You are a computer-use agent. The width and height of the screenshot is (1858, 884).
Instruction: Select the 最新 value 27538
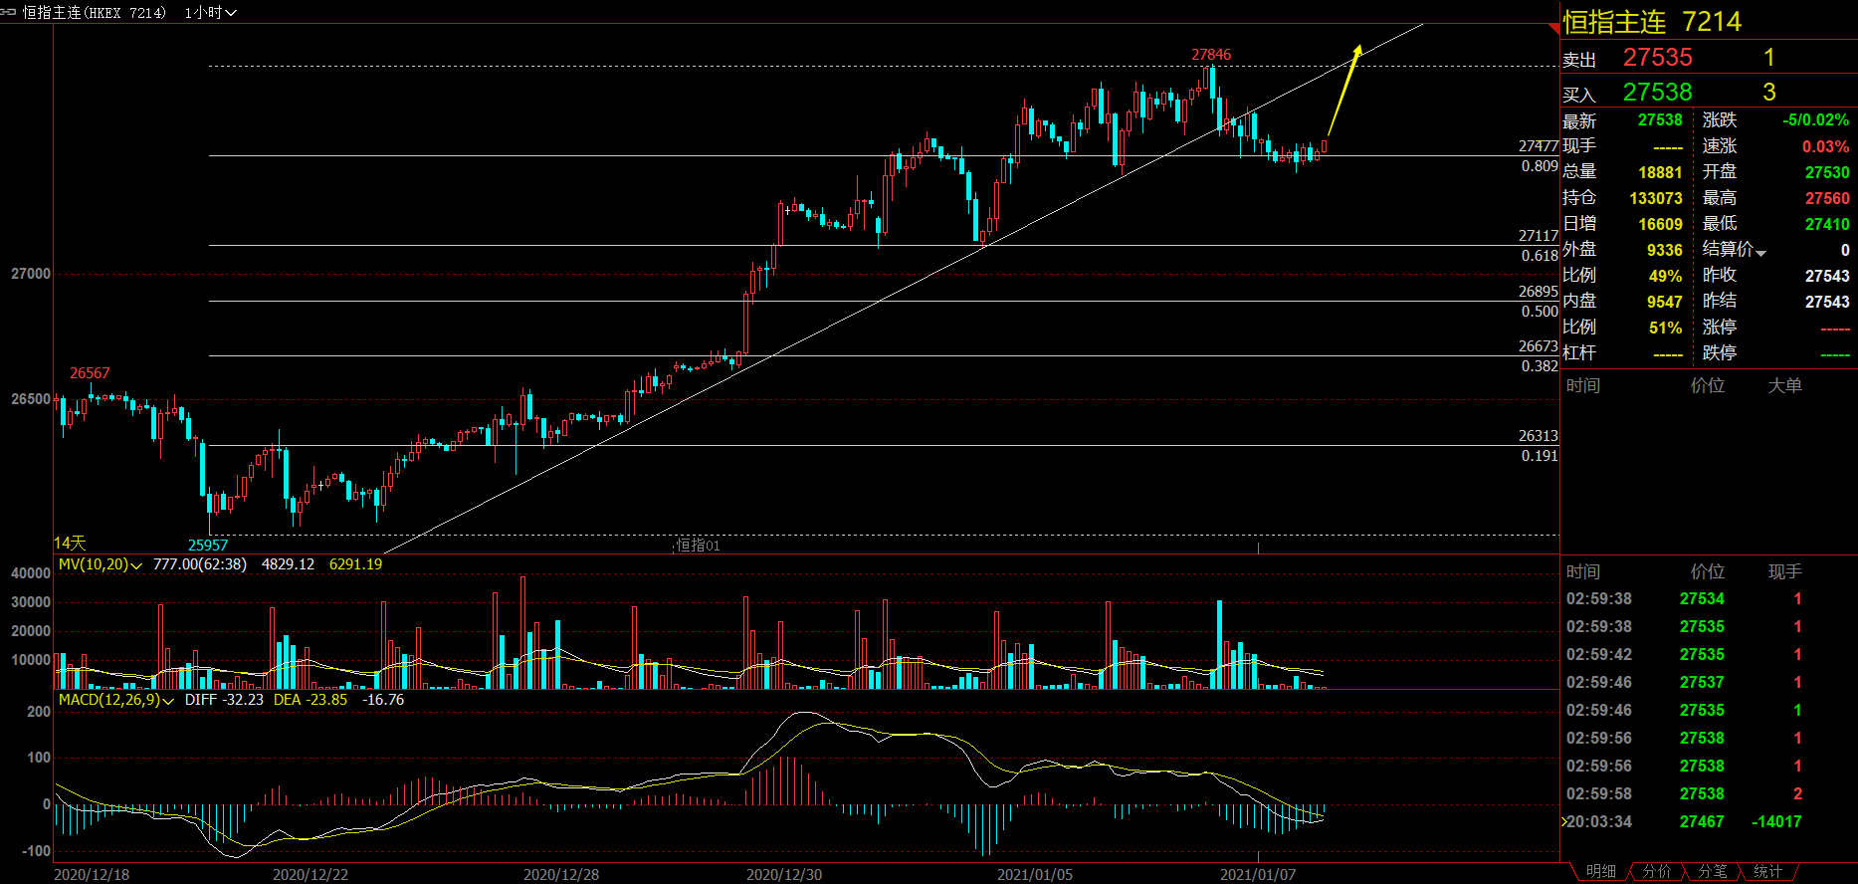[x=1660, y=120]
